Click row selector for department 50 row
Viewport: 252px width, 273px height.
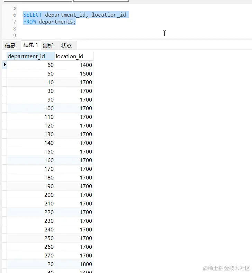click(x=4, y=74)
